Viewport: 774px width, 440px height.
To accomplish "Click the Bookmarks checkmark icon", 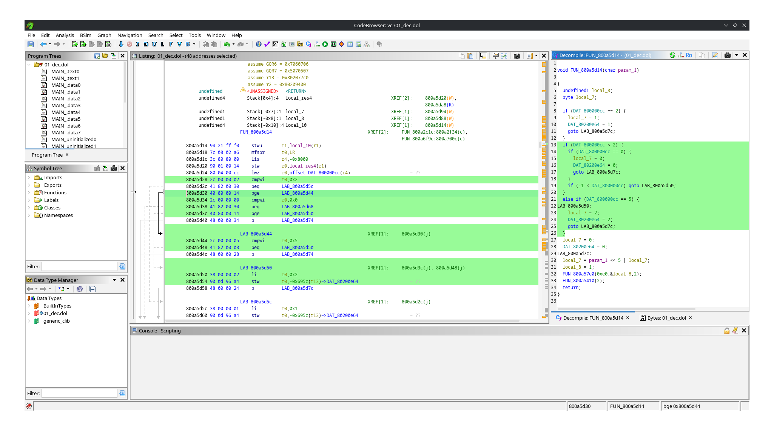I will pos(267,44).
